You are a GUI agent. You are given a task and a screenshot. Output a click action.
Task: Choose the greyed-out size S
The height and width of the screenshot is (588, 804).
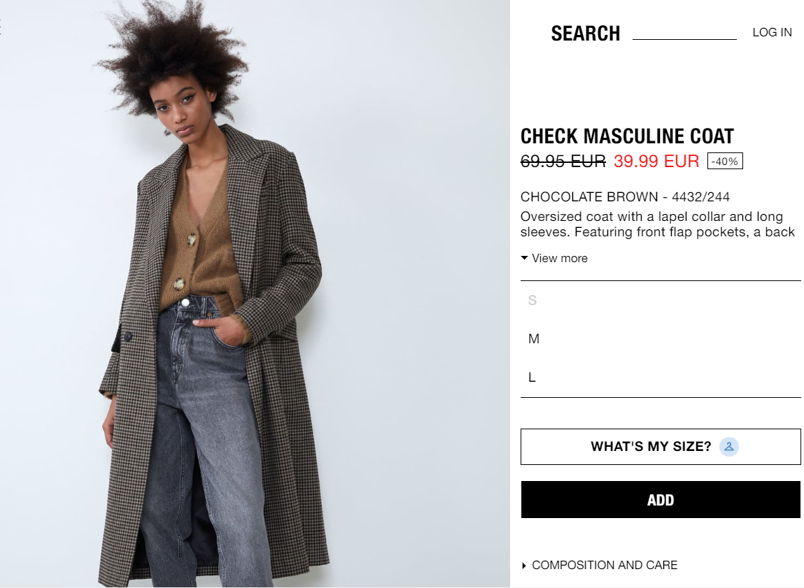tap(661, 300)
